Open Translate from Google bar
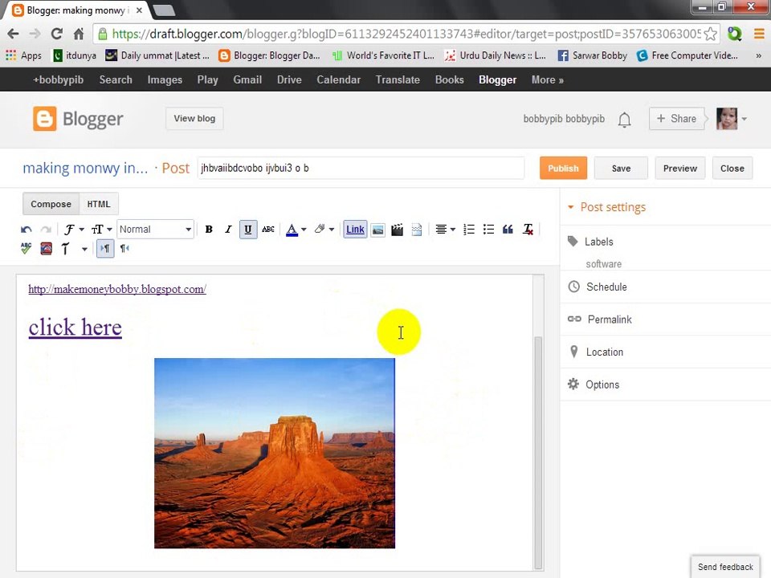This screenshot has height=578, width=771. [x=398, y=79]
